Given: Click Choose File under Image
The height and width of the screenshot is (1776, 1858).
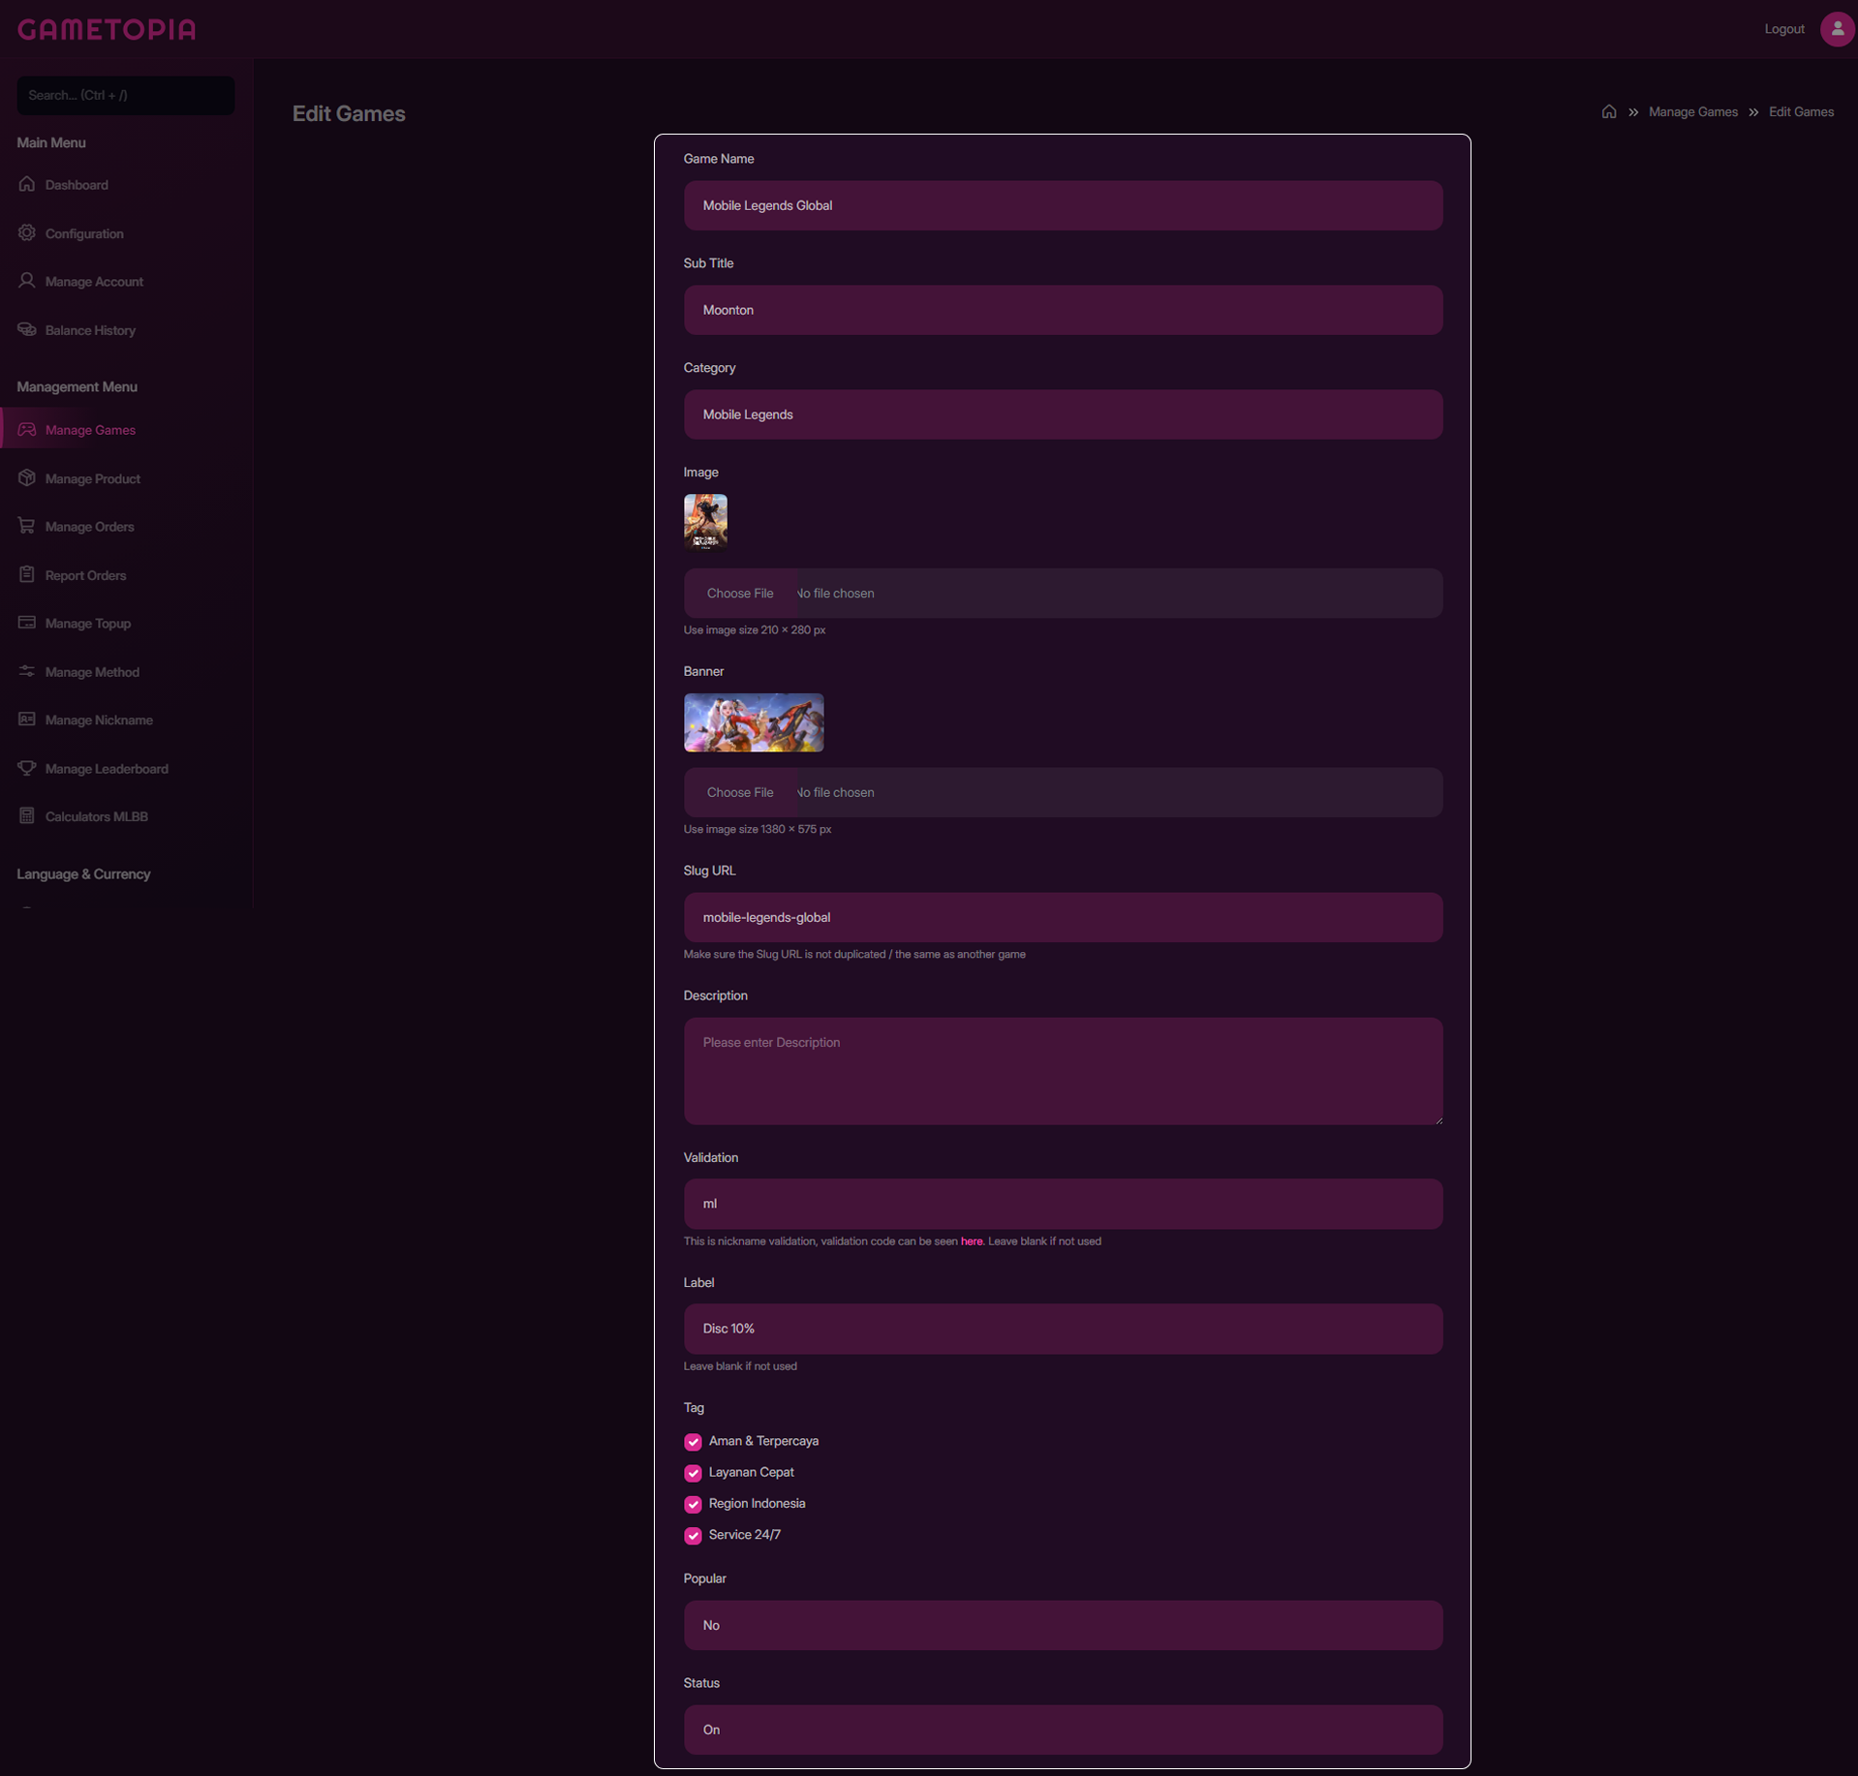Looking at the screenshot, I should pyautogui.click(x=740, y=593).
